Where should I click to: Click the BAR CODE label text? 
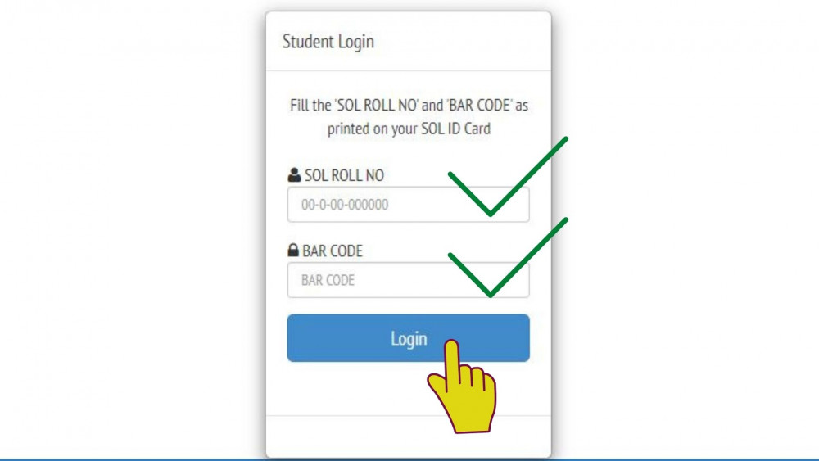333,251
